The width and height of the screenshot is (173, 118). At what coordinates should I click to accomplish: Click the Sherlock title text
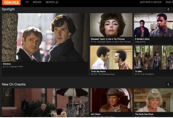(x=7, y=64)
